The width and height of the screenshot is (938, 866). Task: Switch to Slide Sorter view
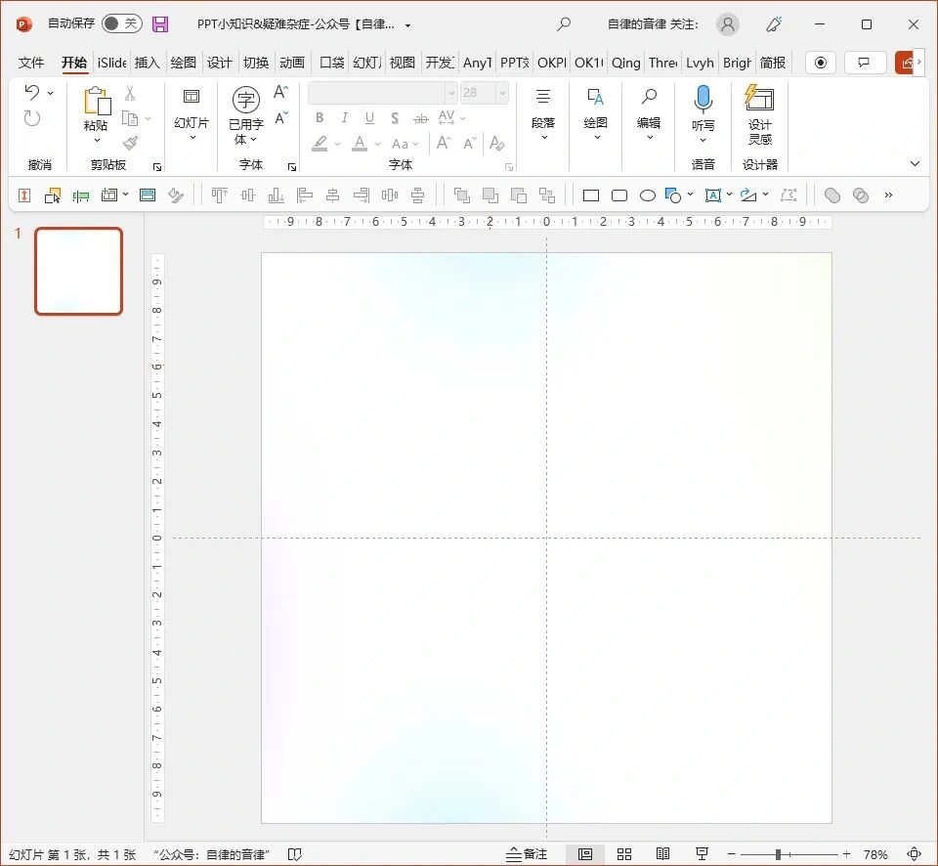pyautogui.click(x=624, y=854)
